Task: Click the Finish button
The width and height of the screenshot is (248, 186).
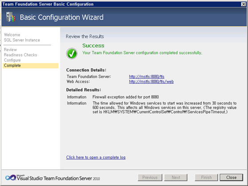Action: (206, 178)
